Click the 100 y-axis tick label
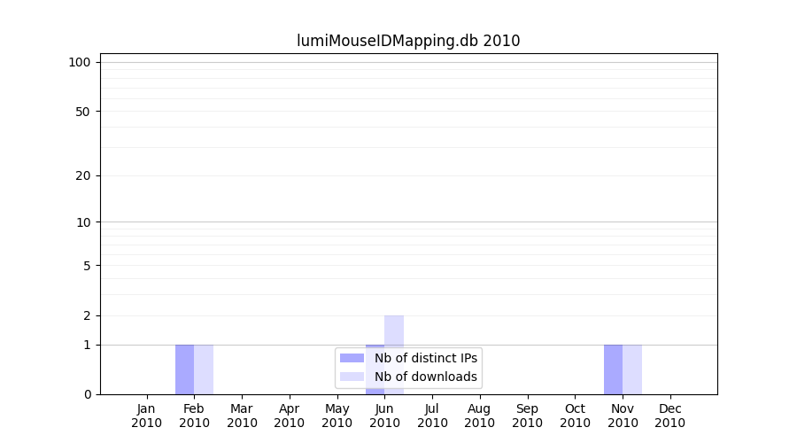This screenshot has width=797, height=443. tap(80, 62)
